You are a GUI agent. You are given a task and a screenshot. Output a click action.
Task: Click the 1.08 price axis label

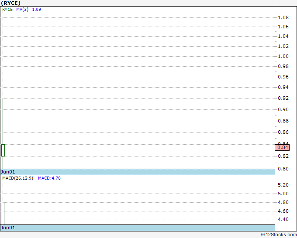283,17
